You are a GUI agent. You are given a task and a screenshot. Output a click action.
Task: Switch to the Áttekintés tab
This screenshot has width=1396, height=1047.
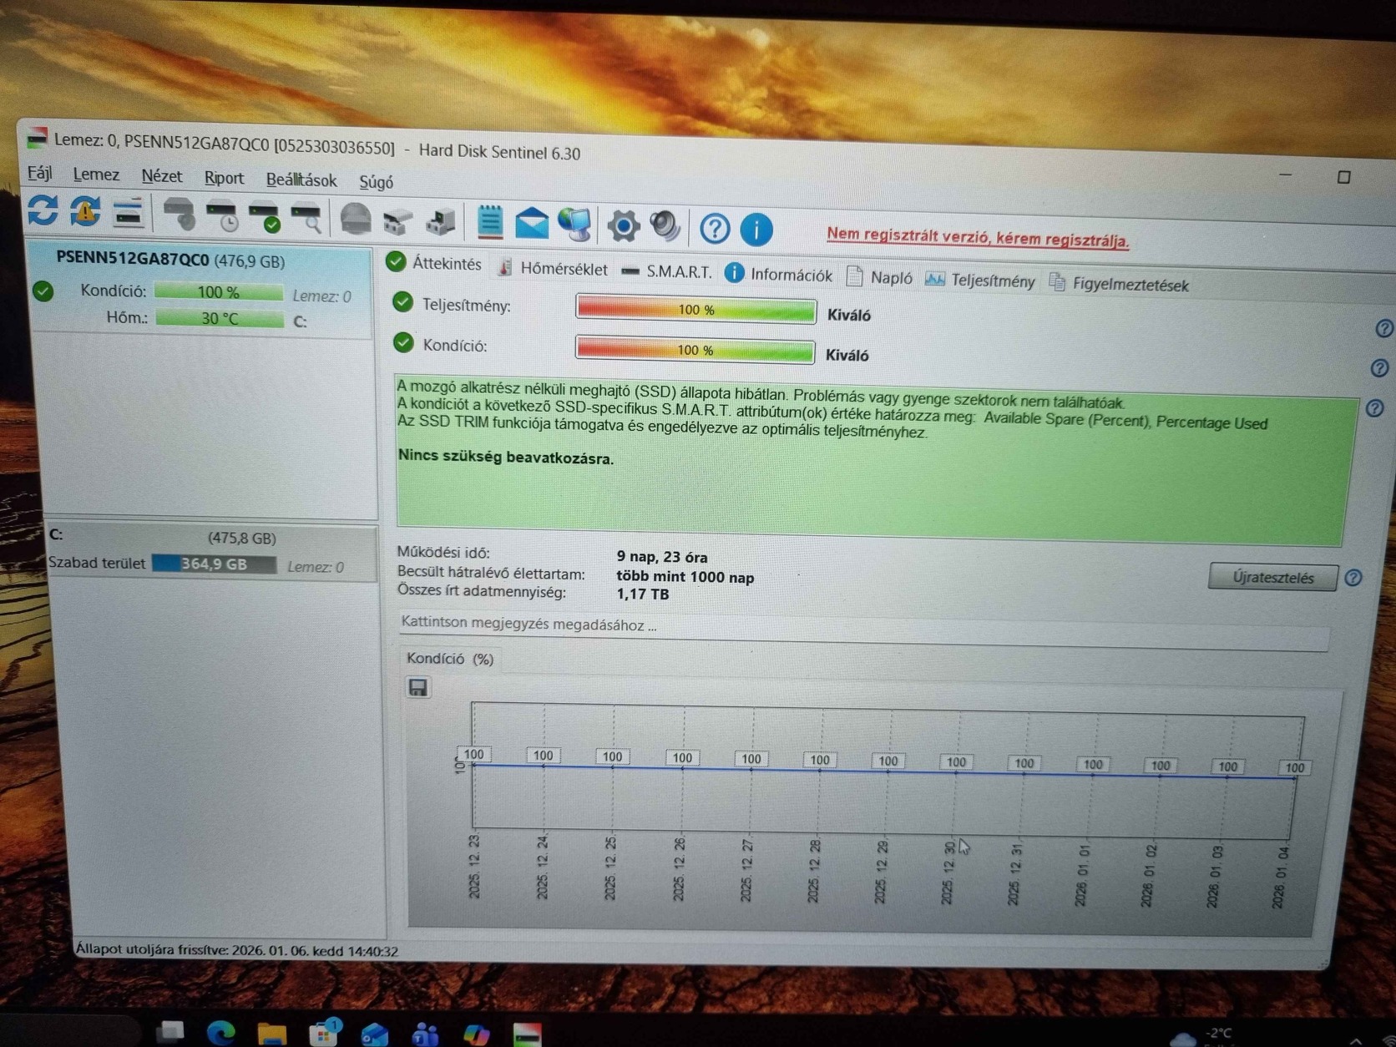434,264
